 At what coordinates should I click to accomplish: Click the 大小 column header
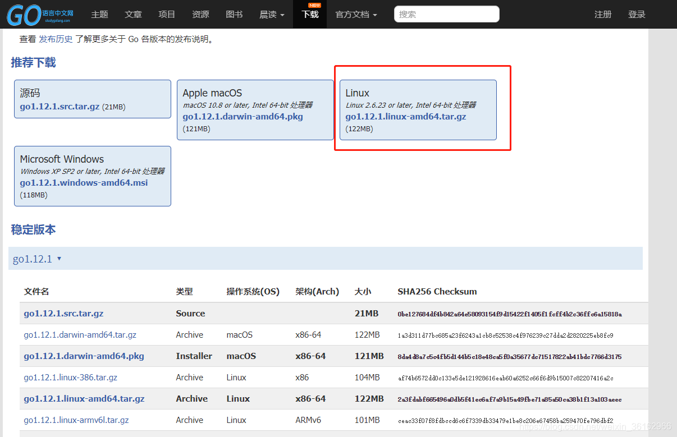363,292
